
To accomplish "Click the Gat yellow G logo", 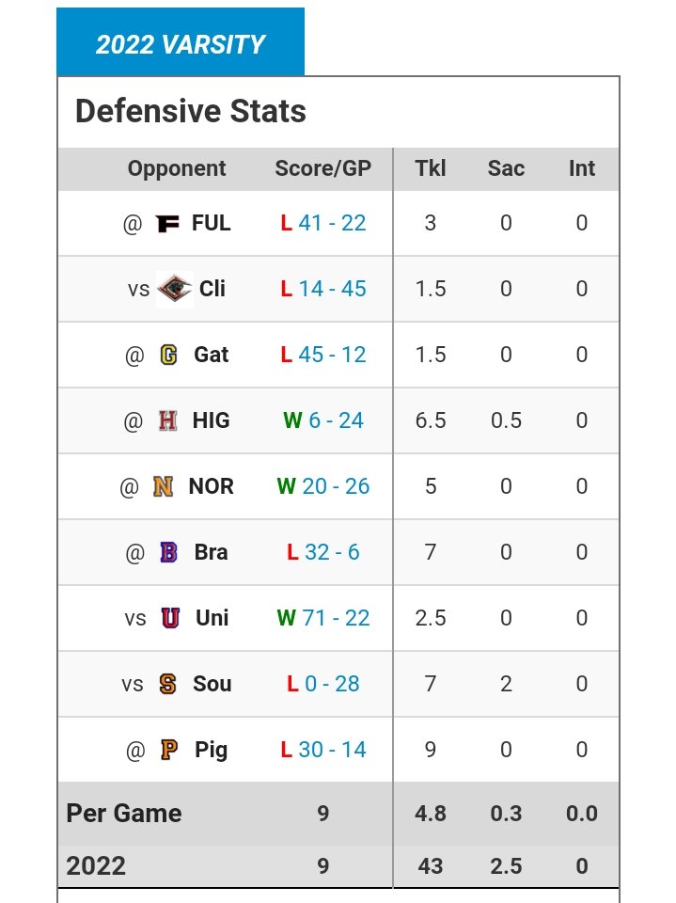I will 168,355.
